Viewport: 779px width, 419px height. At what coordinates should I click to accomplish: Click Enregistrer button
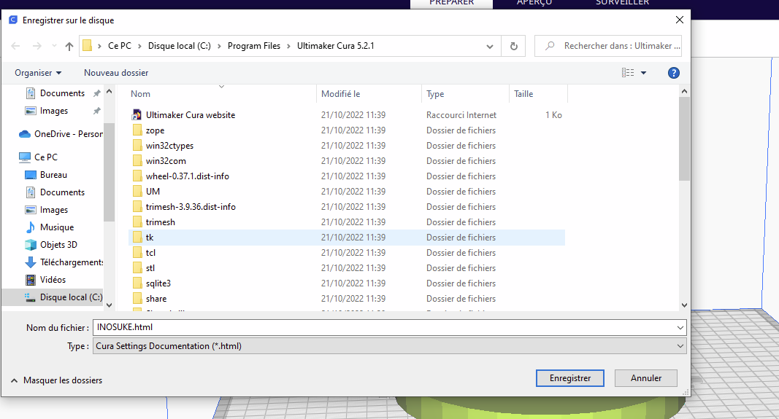pyautogui.click(x=570, y=378)
